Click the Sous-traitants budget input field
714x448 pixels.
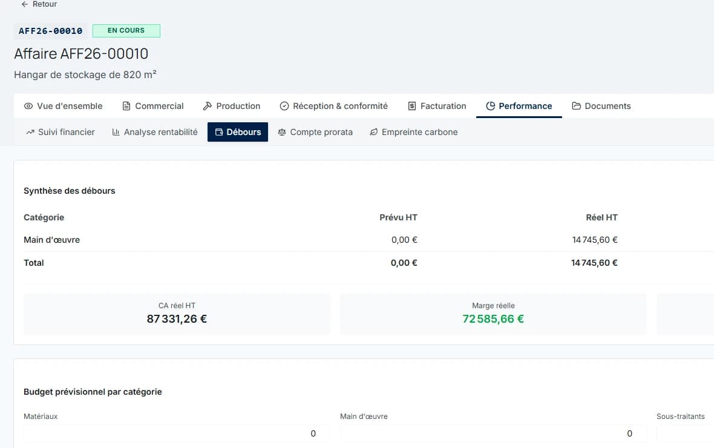(x=686, y=433)
